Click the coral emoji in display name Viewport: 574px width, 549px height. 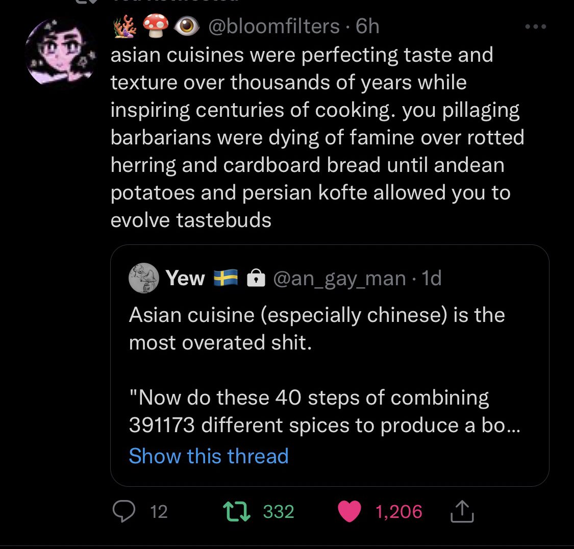tap(125, 27)
